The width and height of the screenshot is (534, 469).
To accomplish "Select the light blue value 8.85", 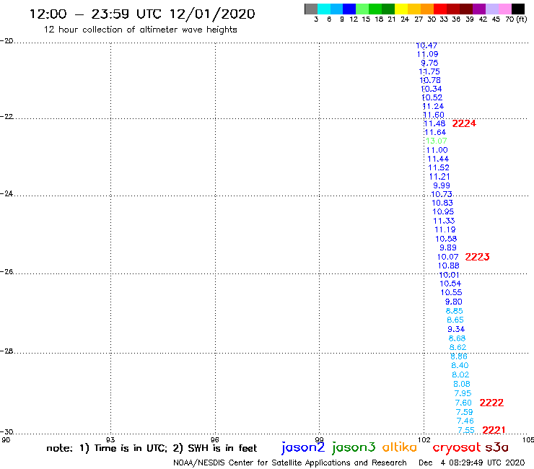I will 455,311.
